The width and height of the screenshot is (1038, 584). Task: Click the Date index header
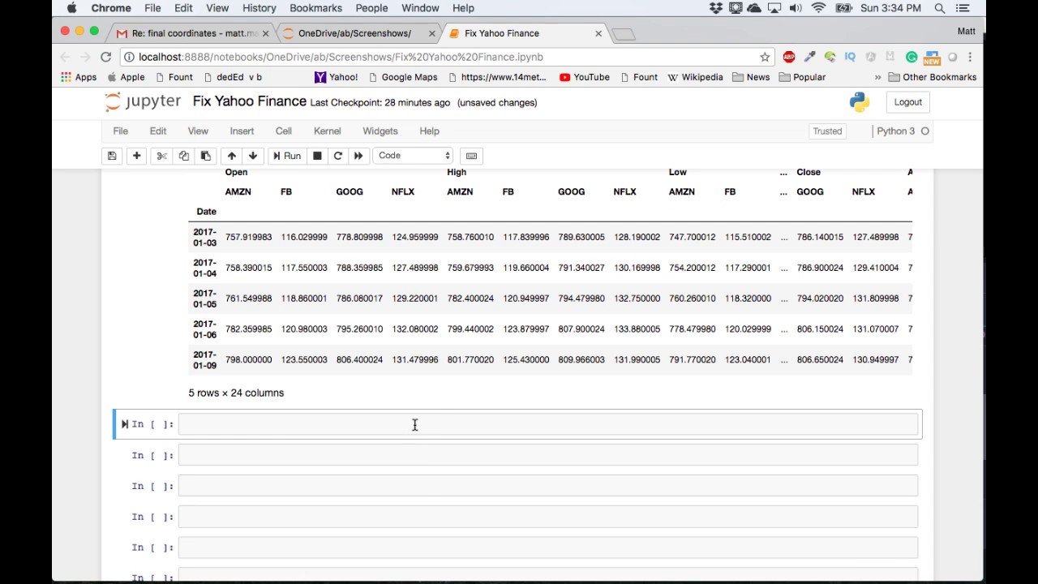pos(206,212)
